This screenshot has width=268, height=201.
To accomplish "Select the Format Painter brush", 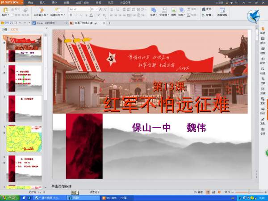I will 25,10.
